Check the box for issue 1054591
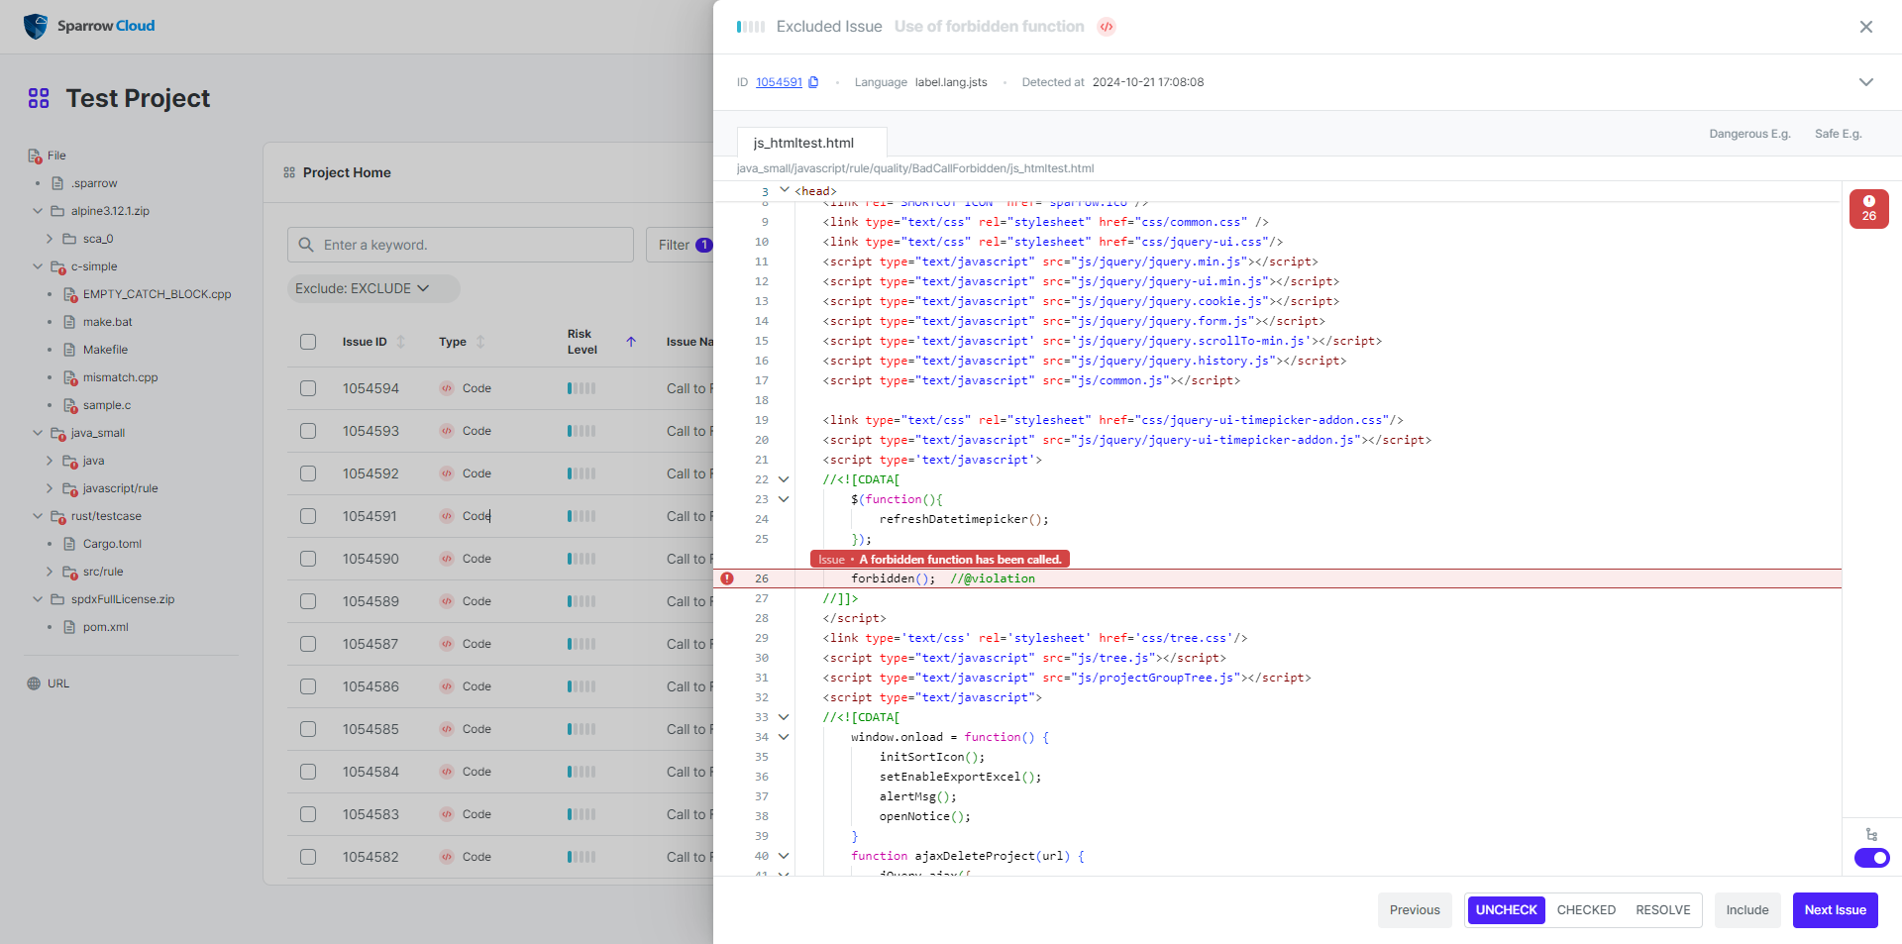Viewport: 1902px width, 944px height. 308,516
